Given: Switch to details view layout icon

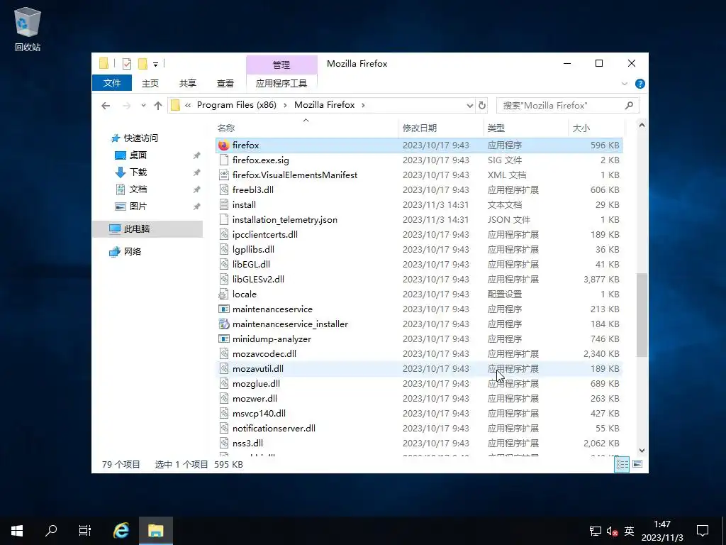Looking at the screenshot, I should pyautogui.click(x=622, y=464).
